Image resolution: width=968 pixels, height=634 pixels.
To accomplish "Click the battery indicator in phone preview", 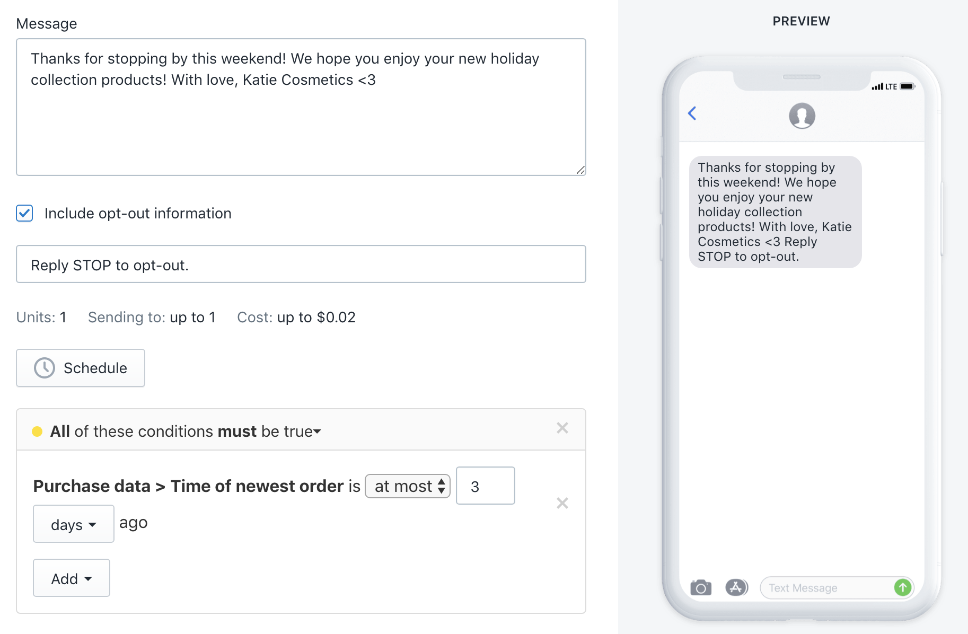I will coord(908,86).
